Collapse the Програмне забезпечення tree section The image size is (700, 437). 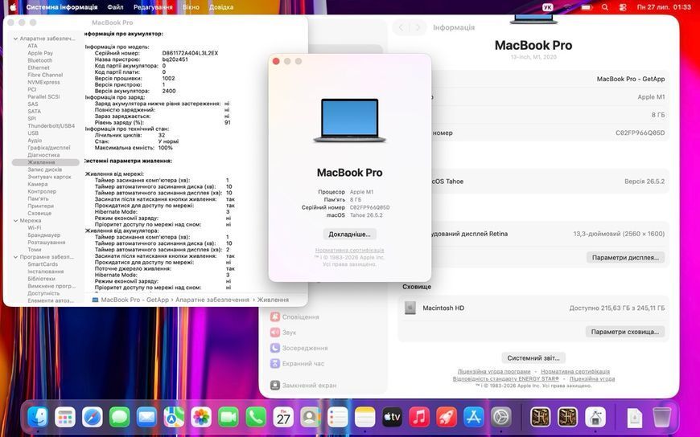point(15,257)
